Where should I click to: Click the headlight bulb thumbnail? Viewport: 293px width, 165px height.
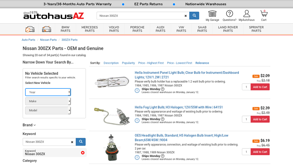112,147
